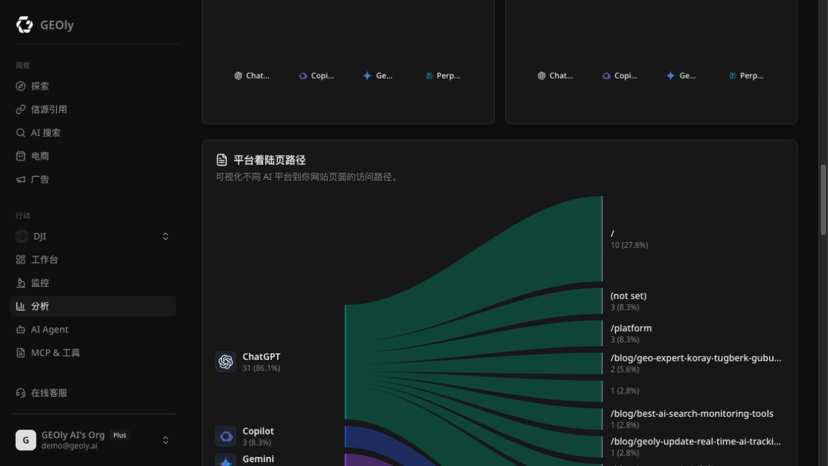
Task: Click Gemini legend icon in left chart
Action: pos(367,76)
